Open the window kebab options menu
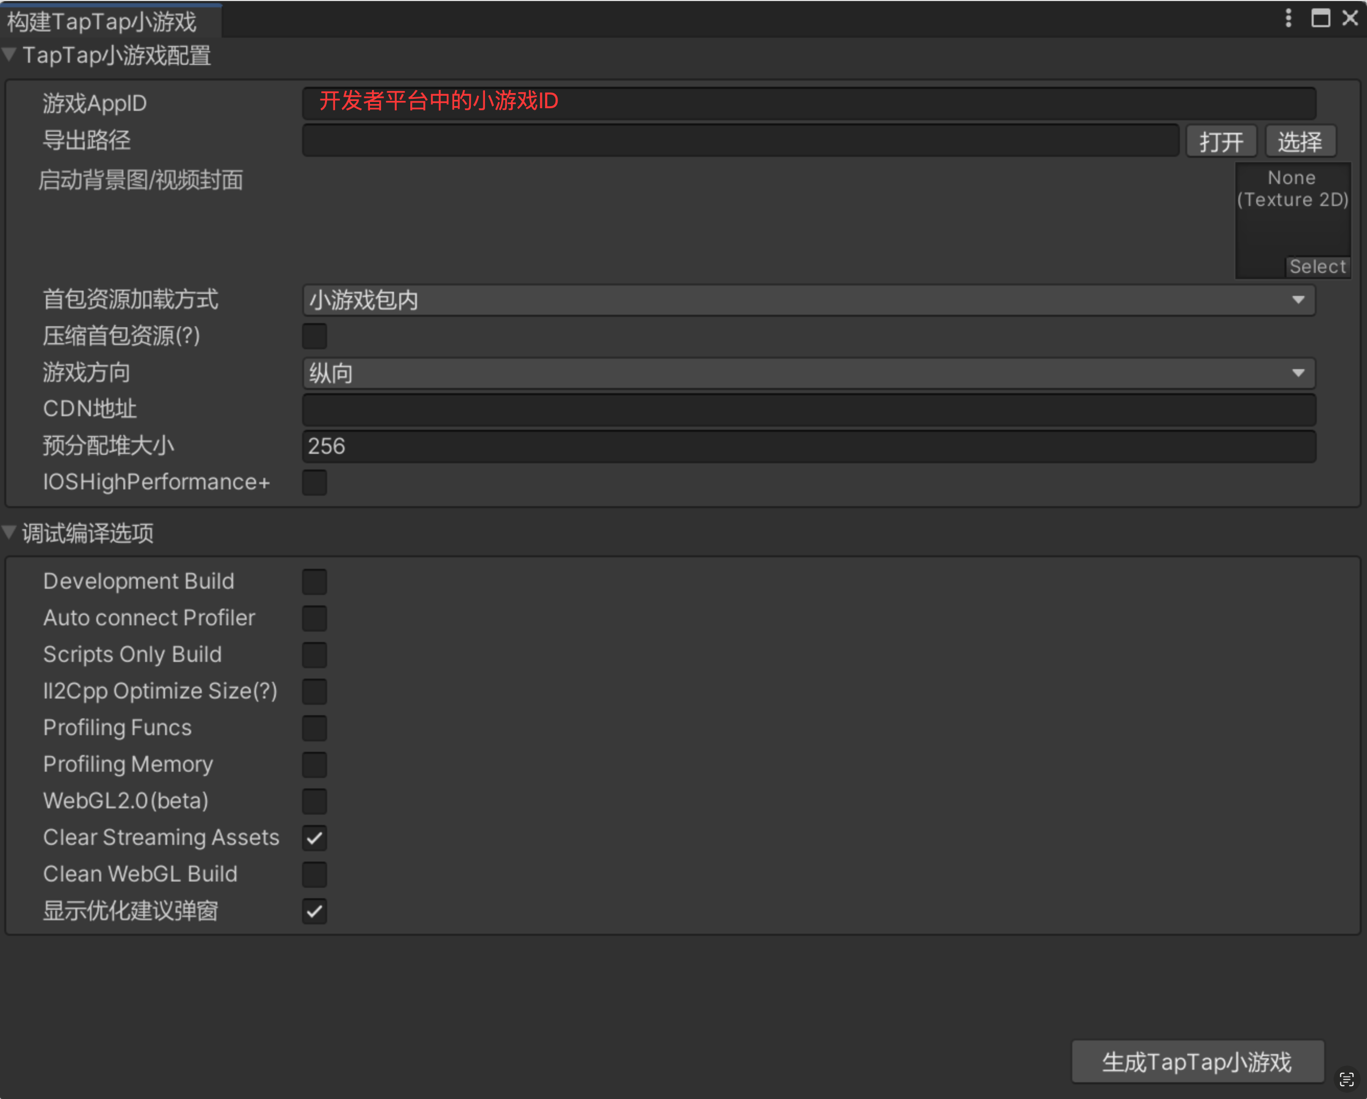This screenshot has width=1367, height=1099. coord(1288,18)
